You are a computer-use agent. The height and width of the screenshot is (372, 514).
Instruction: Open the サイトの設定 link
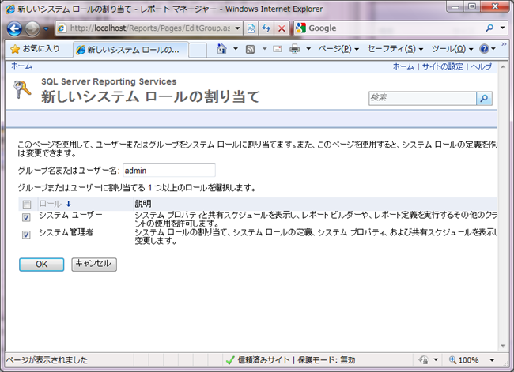(x=442, y=66)
